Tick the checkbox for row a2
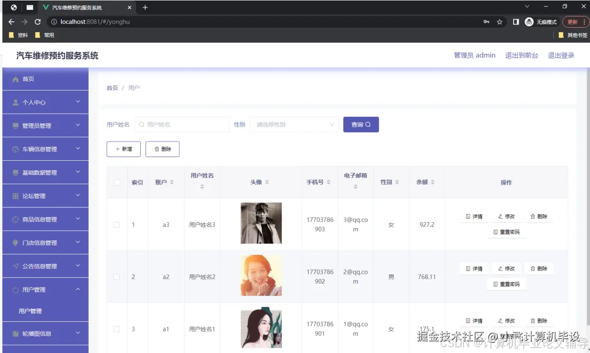 (117, 277)
